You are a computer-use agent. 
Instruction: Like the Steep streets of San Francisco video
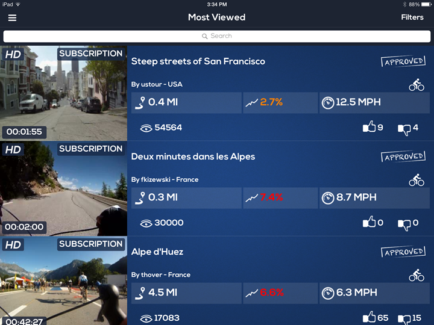coord(370,127)
